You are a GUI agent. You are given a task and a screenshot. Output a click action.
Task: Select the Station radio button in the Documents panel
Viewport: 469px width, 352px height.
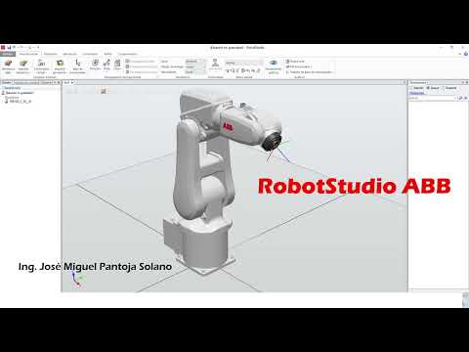coord(416,88)
